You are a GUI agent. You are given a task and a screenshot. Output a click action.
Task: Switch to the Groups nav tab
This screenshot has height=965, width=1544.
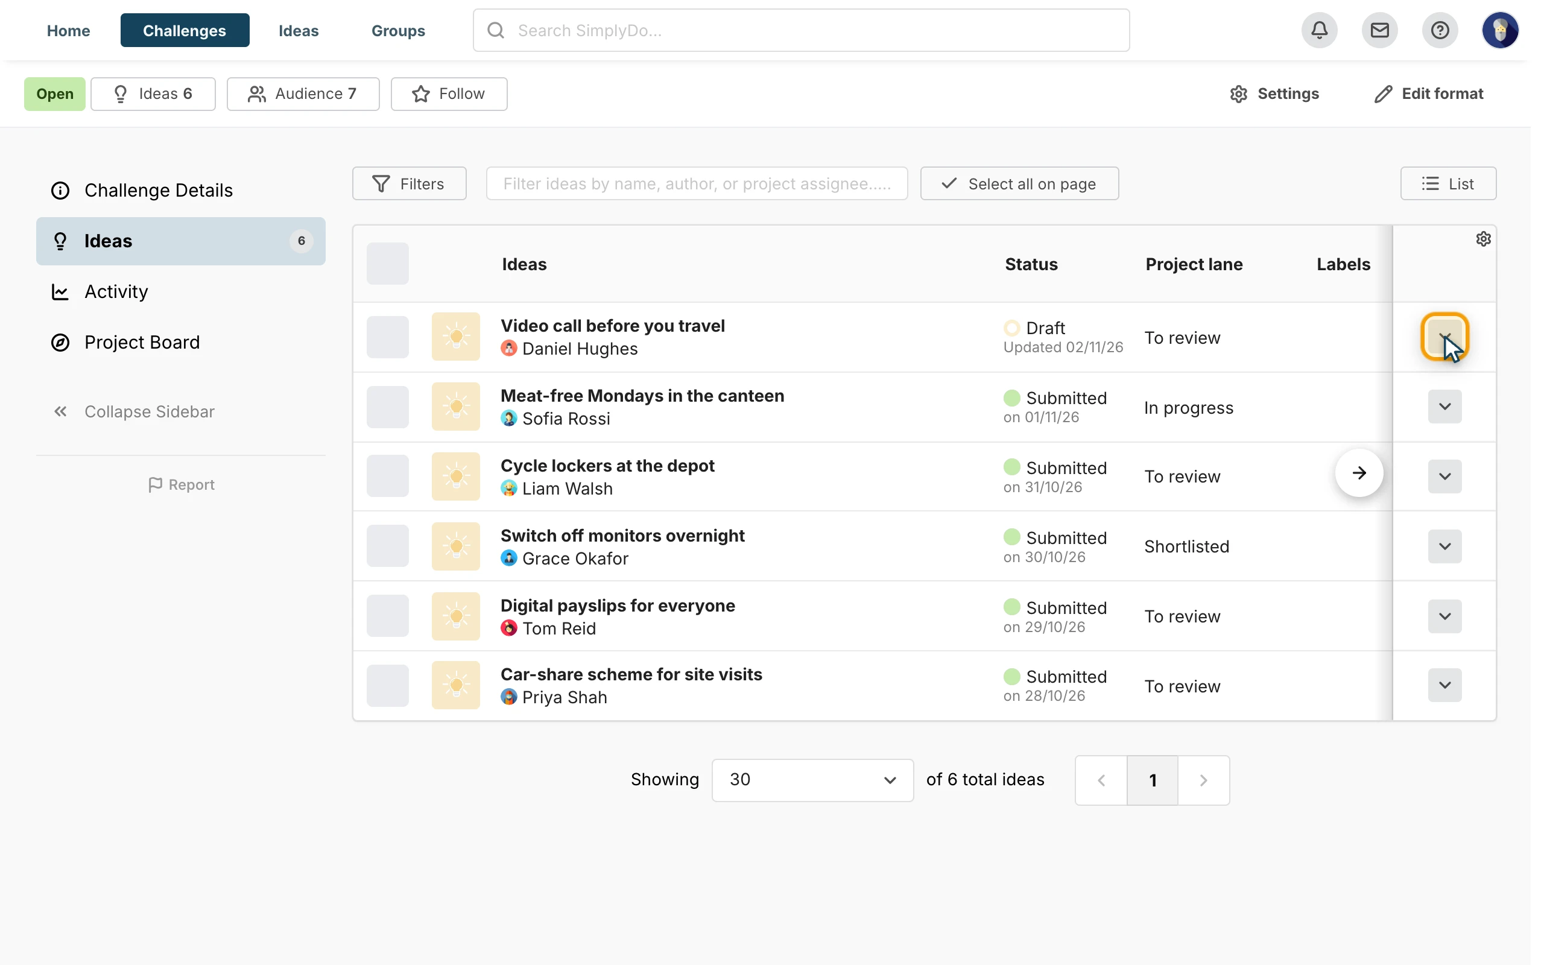point(398,30)
